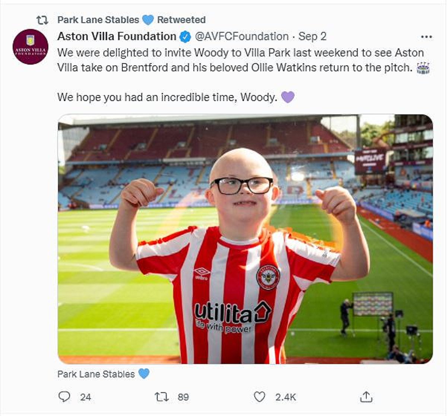Click the reply speech bubble icon
Viewport: 447px width, 416px height.
pos(64,397)
